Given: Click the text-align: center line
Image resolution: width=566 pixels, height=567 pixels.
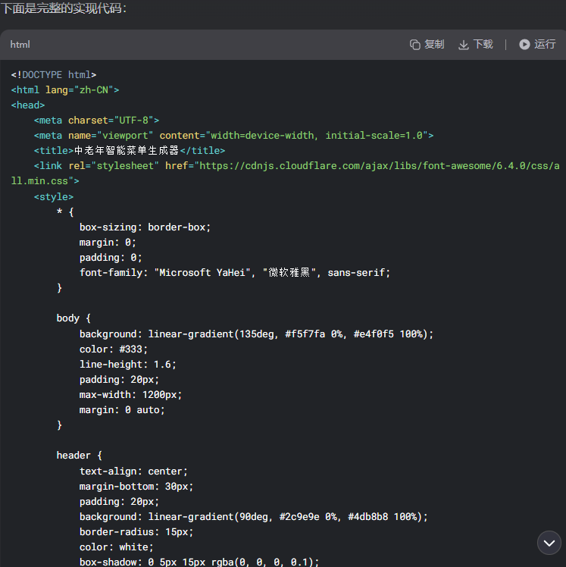Looking at the screenshot, I should pos(133,471).
